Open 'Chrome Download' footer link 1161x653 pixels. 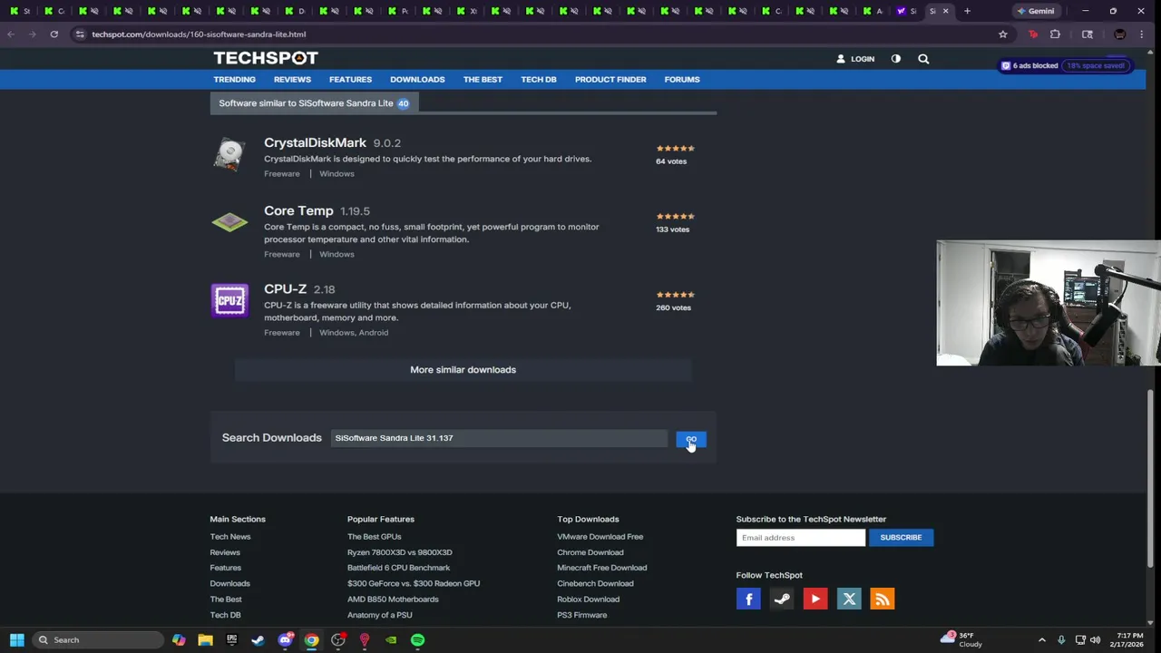pos(590,552)
